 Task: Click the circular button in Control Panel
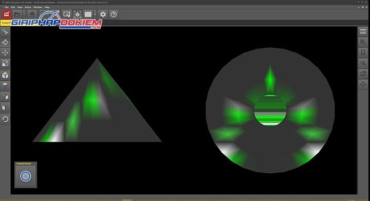pyautogui.click(x=26, y=176)
